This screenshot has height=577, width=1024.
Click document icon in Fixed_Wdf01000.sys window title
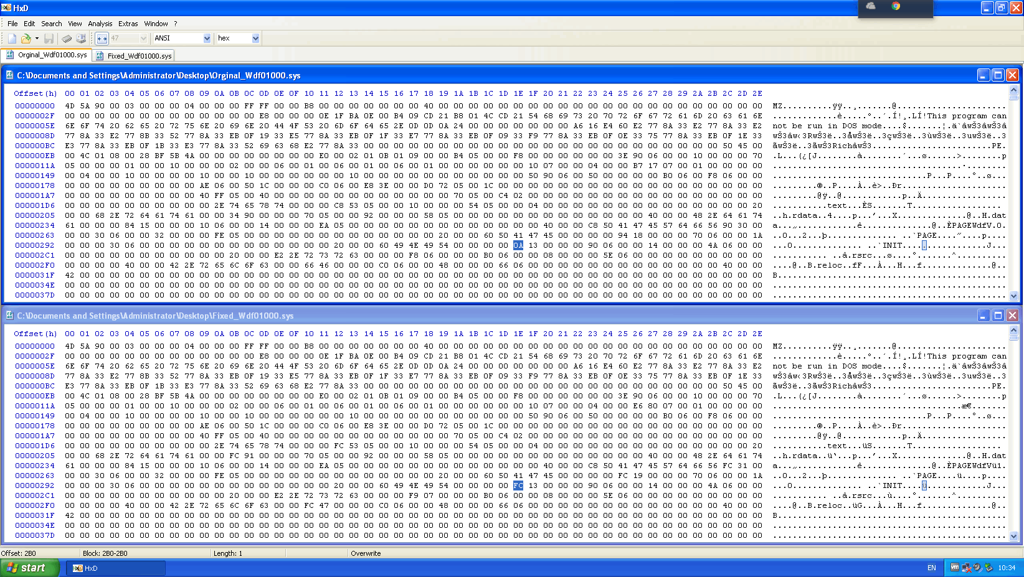coord(10,316)
